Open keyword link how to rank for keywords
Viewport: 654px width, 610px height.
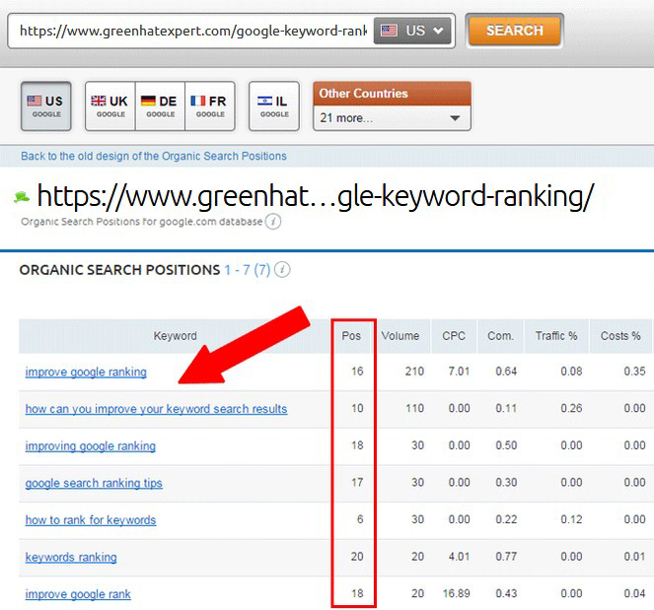click(x=91, y=520)
